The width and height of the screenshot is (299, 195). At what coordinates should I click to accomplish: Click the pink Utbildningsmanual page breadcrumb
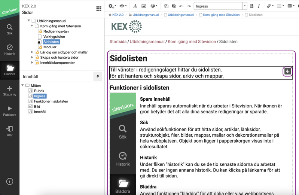click(x=147, y=42)
